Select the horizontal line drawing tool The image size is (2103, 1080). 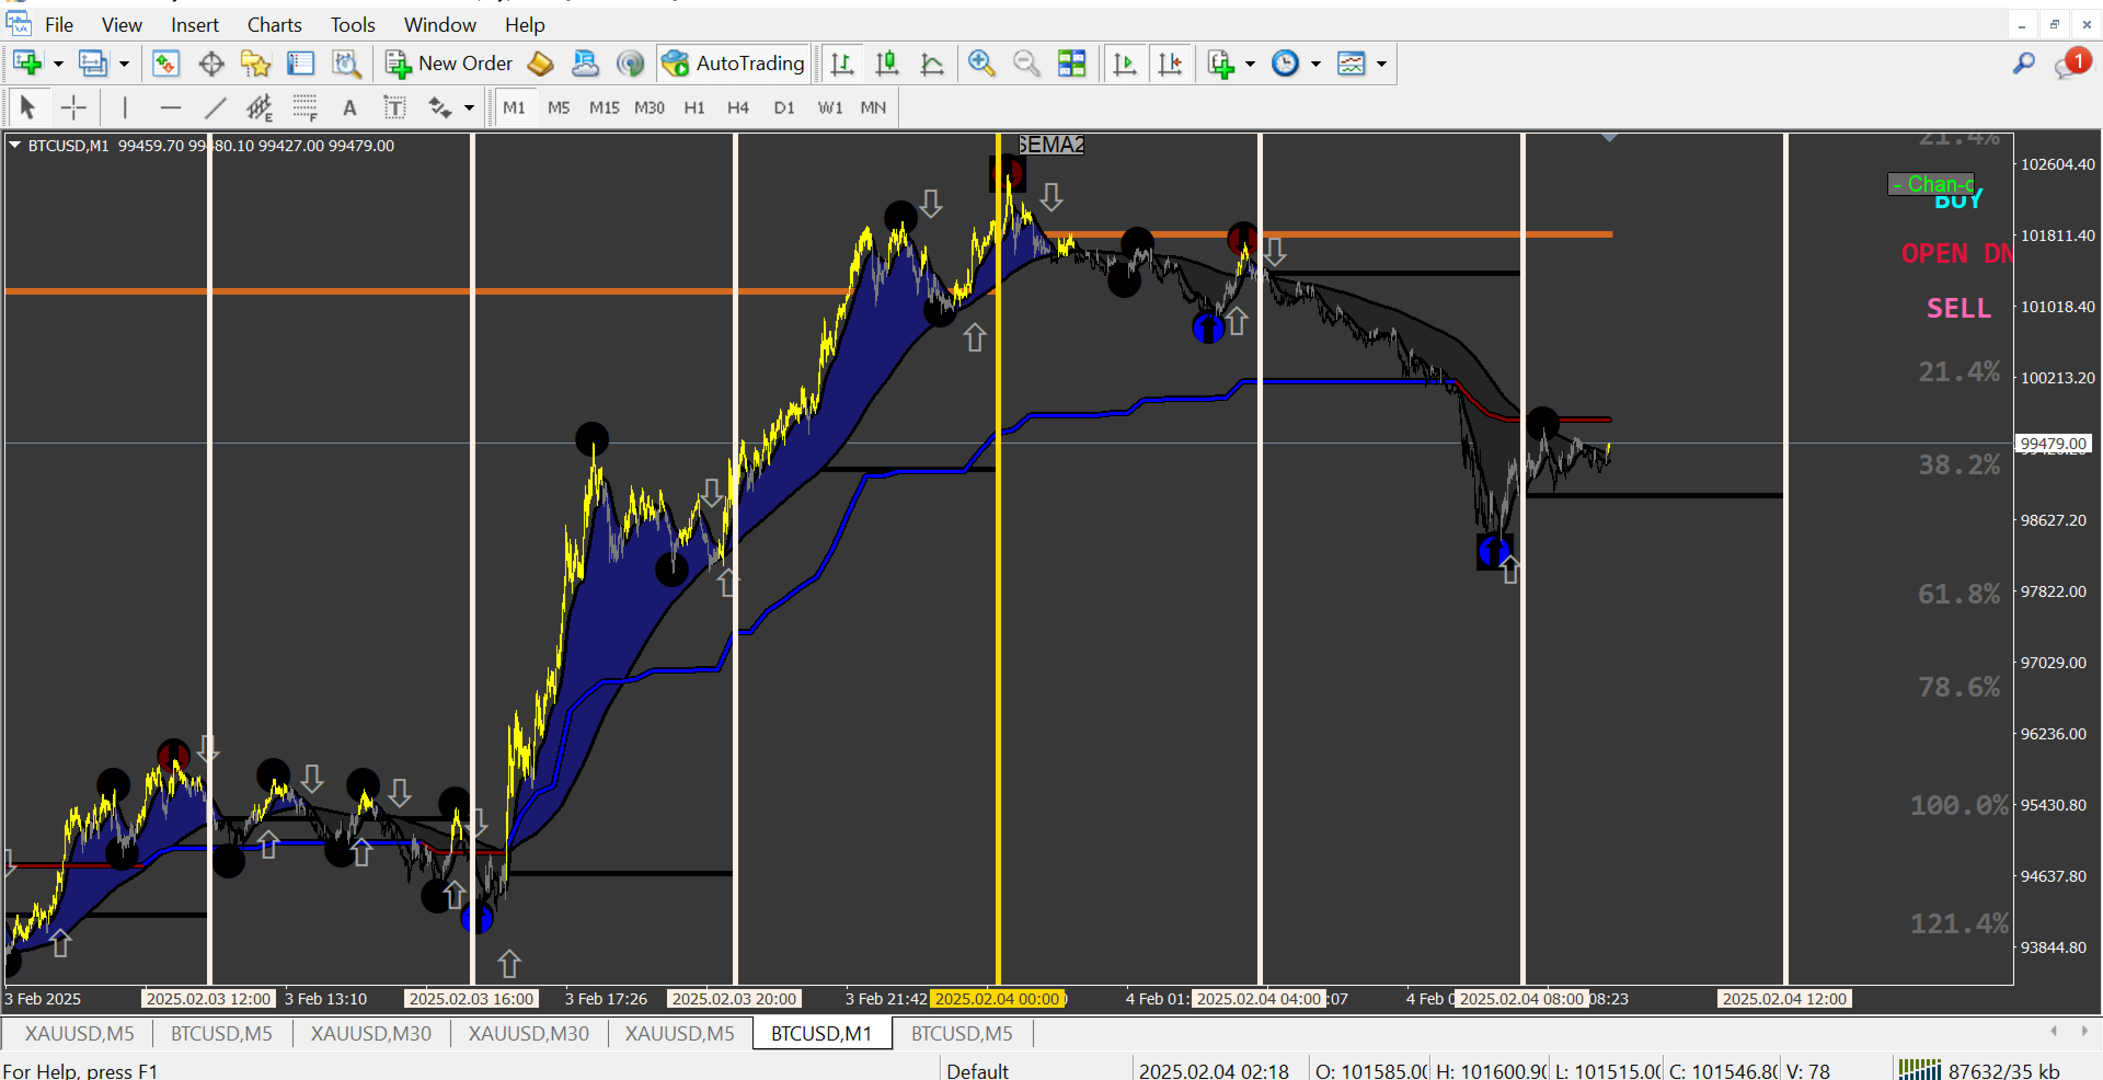click(170, 107)
